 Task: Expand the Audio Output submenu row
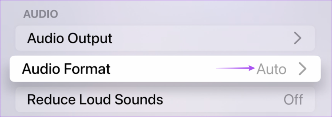[165, 38]
